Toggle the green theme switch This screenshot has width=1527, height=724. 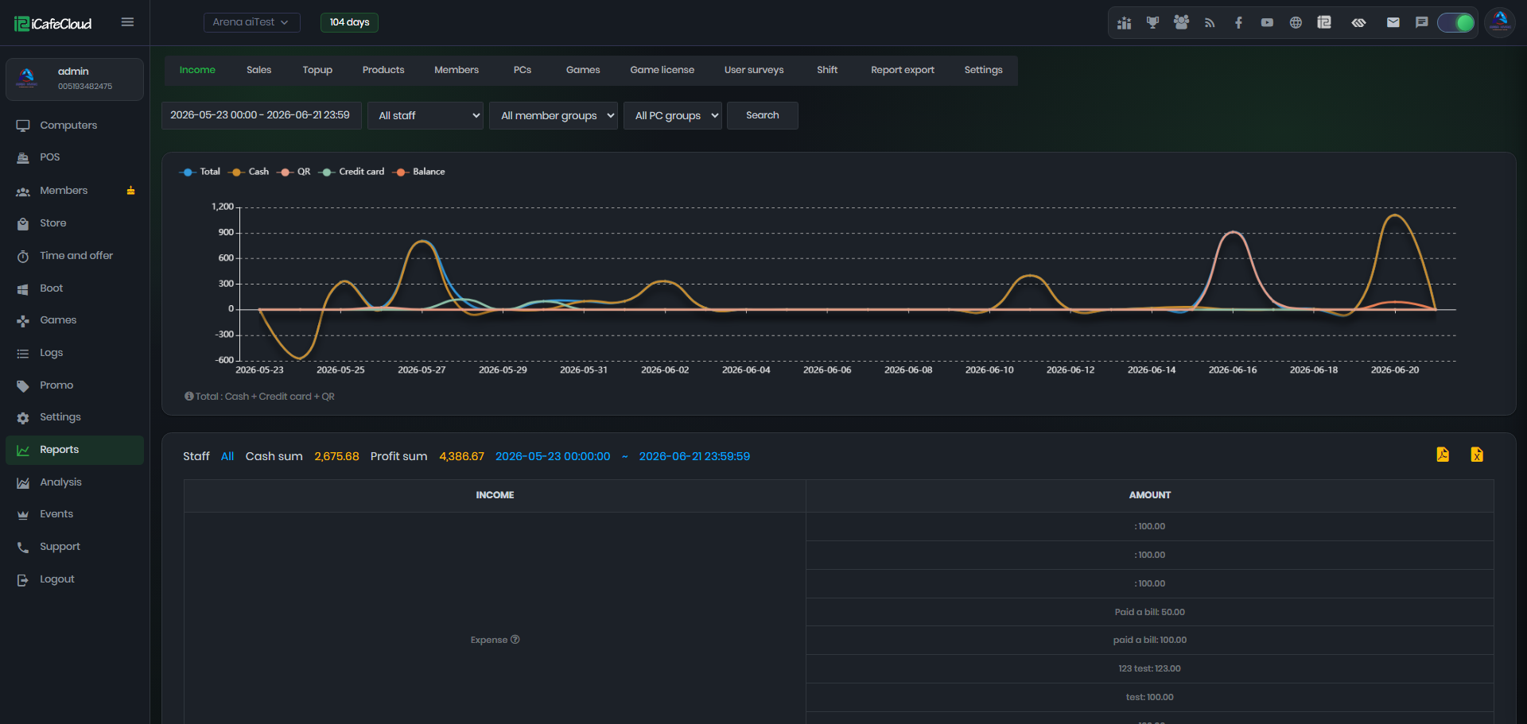pos(1456,22)
